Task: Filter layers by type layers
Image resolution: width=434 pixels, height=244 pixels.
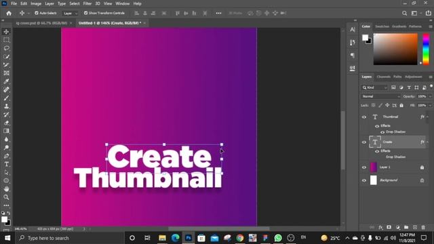Action: pos(409,87)
